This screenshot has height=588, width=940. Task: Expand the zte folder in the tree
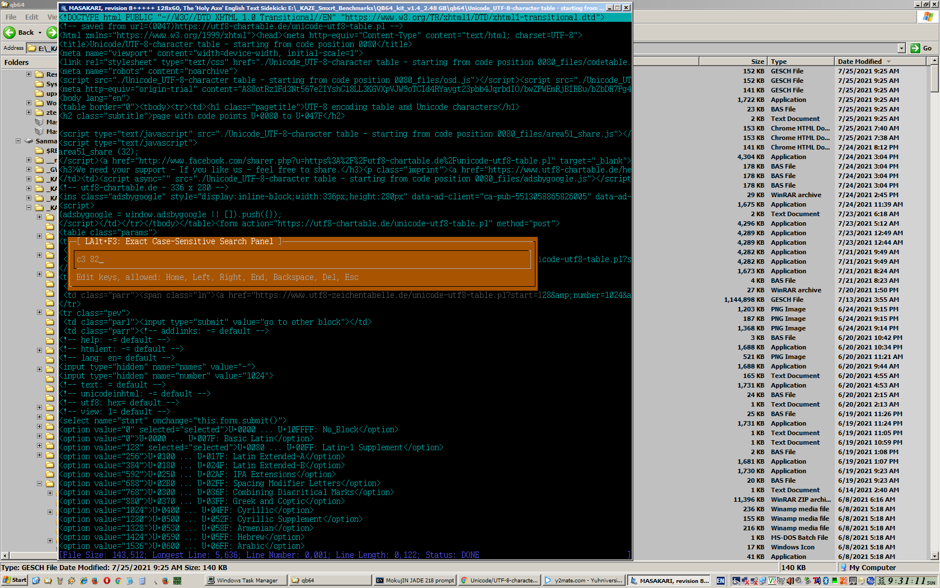pyautogui.click(x=29, y=112)
